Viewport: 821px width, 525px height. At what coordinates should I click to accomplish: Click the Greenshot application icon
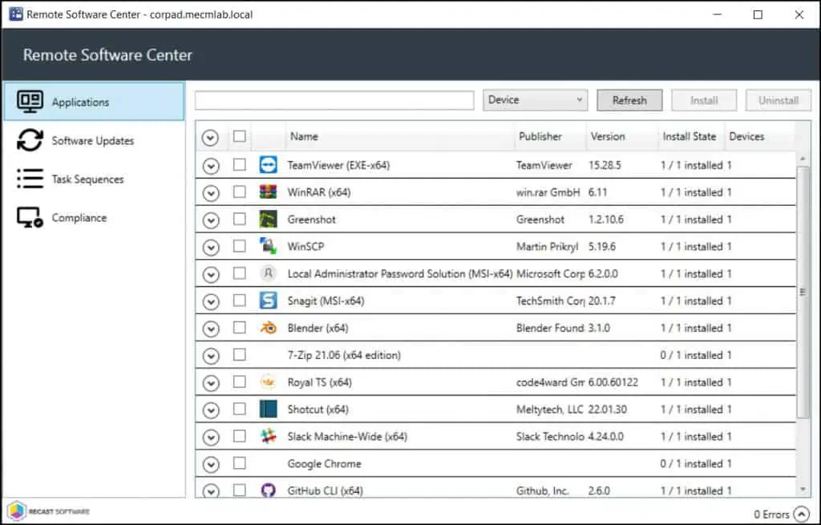[x=268, y=220]
